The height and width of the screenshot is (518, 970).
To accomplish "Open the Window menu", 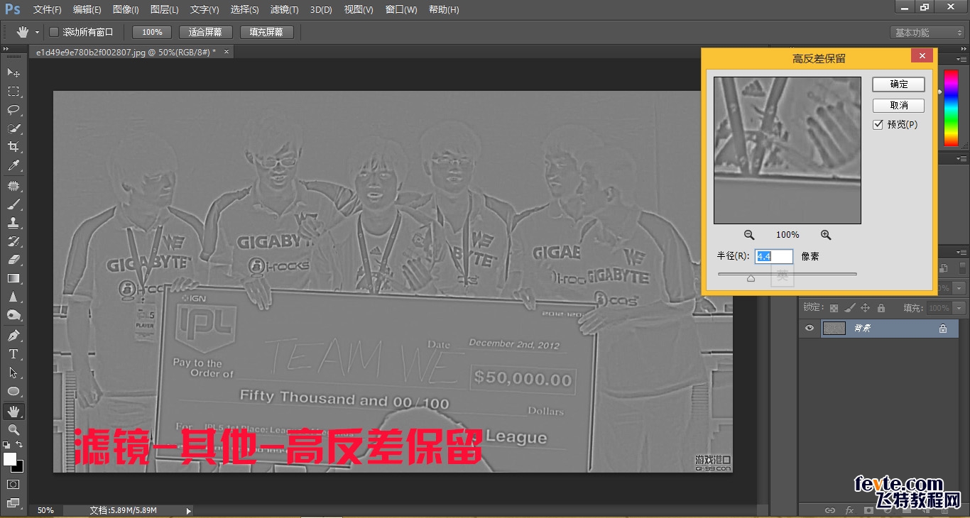I will point(401,10).
